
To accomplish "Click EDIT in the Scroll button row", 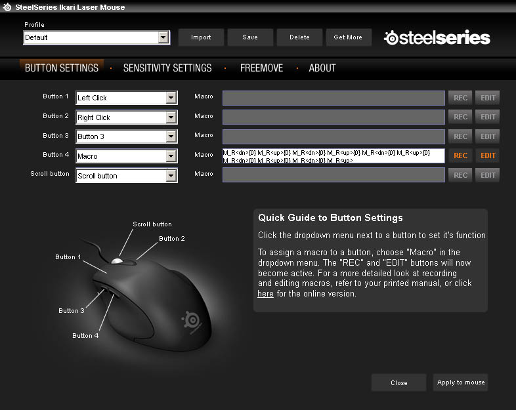I will (488, 175).
